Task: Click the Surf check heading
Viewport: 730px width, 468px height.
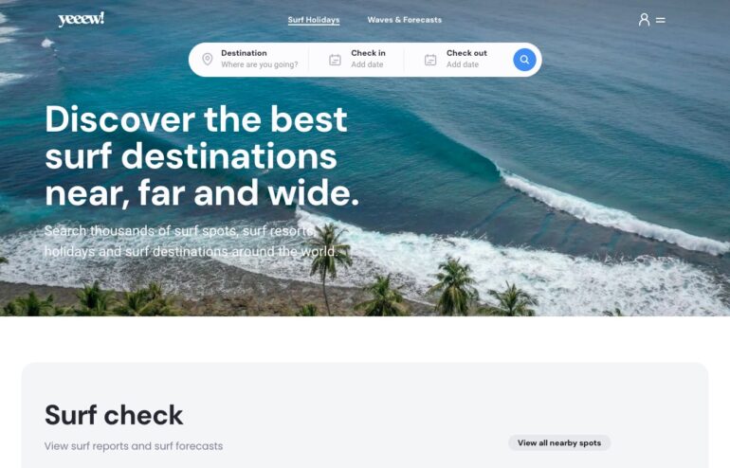Action: point(114,415)
